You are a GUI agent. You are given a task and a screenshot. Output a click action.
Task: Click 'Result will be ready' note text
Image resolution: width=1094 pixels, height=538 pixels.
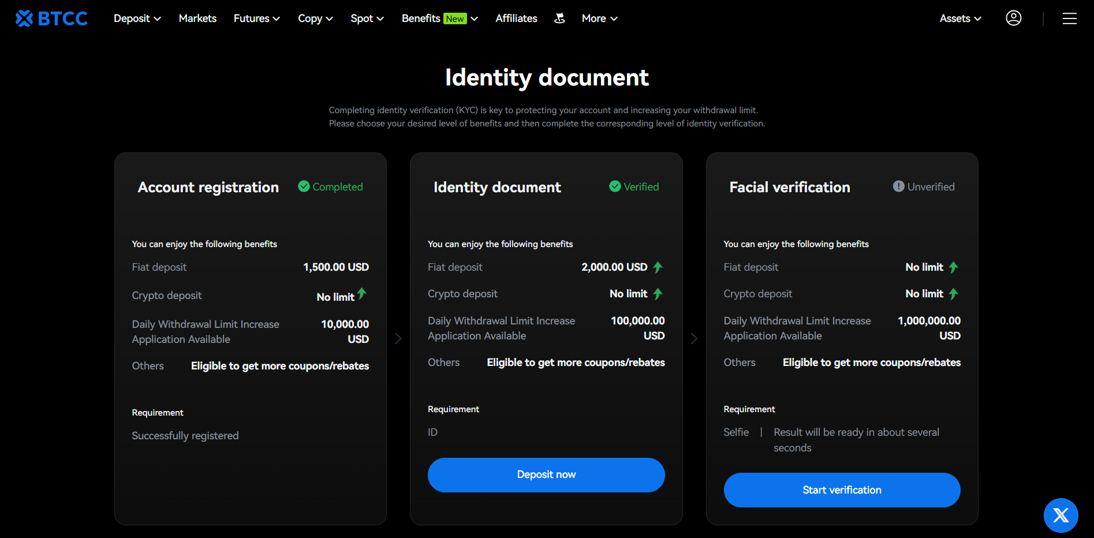pyautogui.click(x=857, y=440)
